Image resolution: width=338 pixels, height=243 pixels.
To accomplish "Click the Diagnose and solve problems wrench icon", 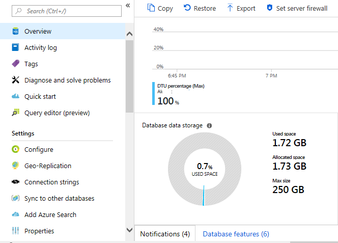I will [x=15, y=80].
